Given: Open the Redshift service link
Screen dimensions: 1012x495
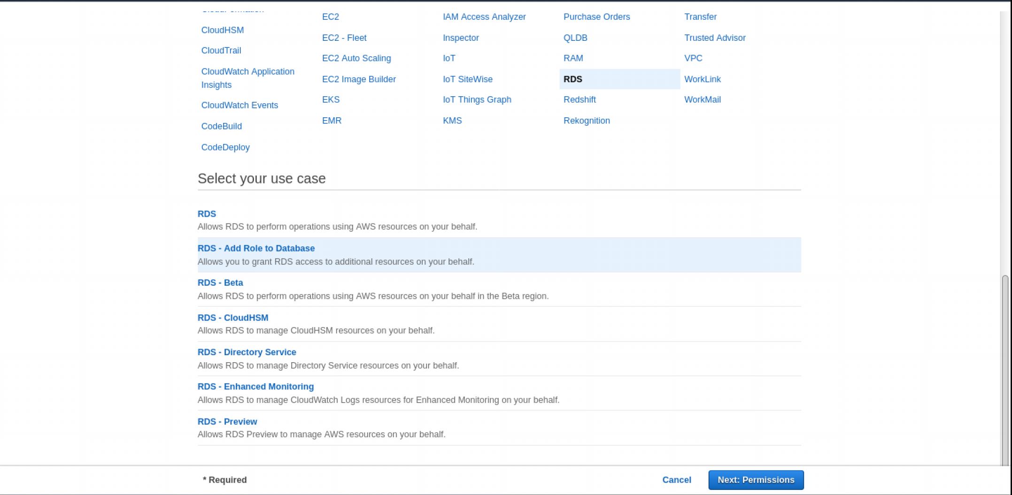Looking at the screenshot, I should click(x=579, y=99).
